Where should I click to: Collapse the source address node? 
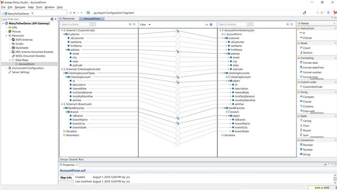point(66,50)
